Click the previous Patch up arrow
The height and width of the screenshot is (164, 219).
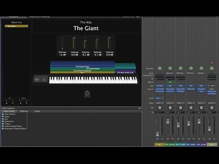coord(21,103)
